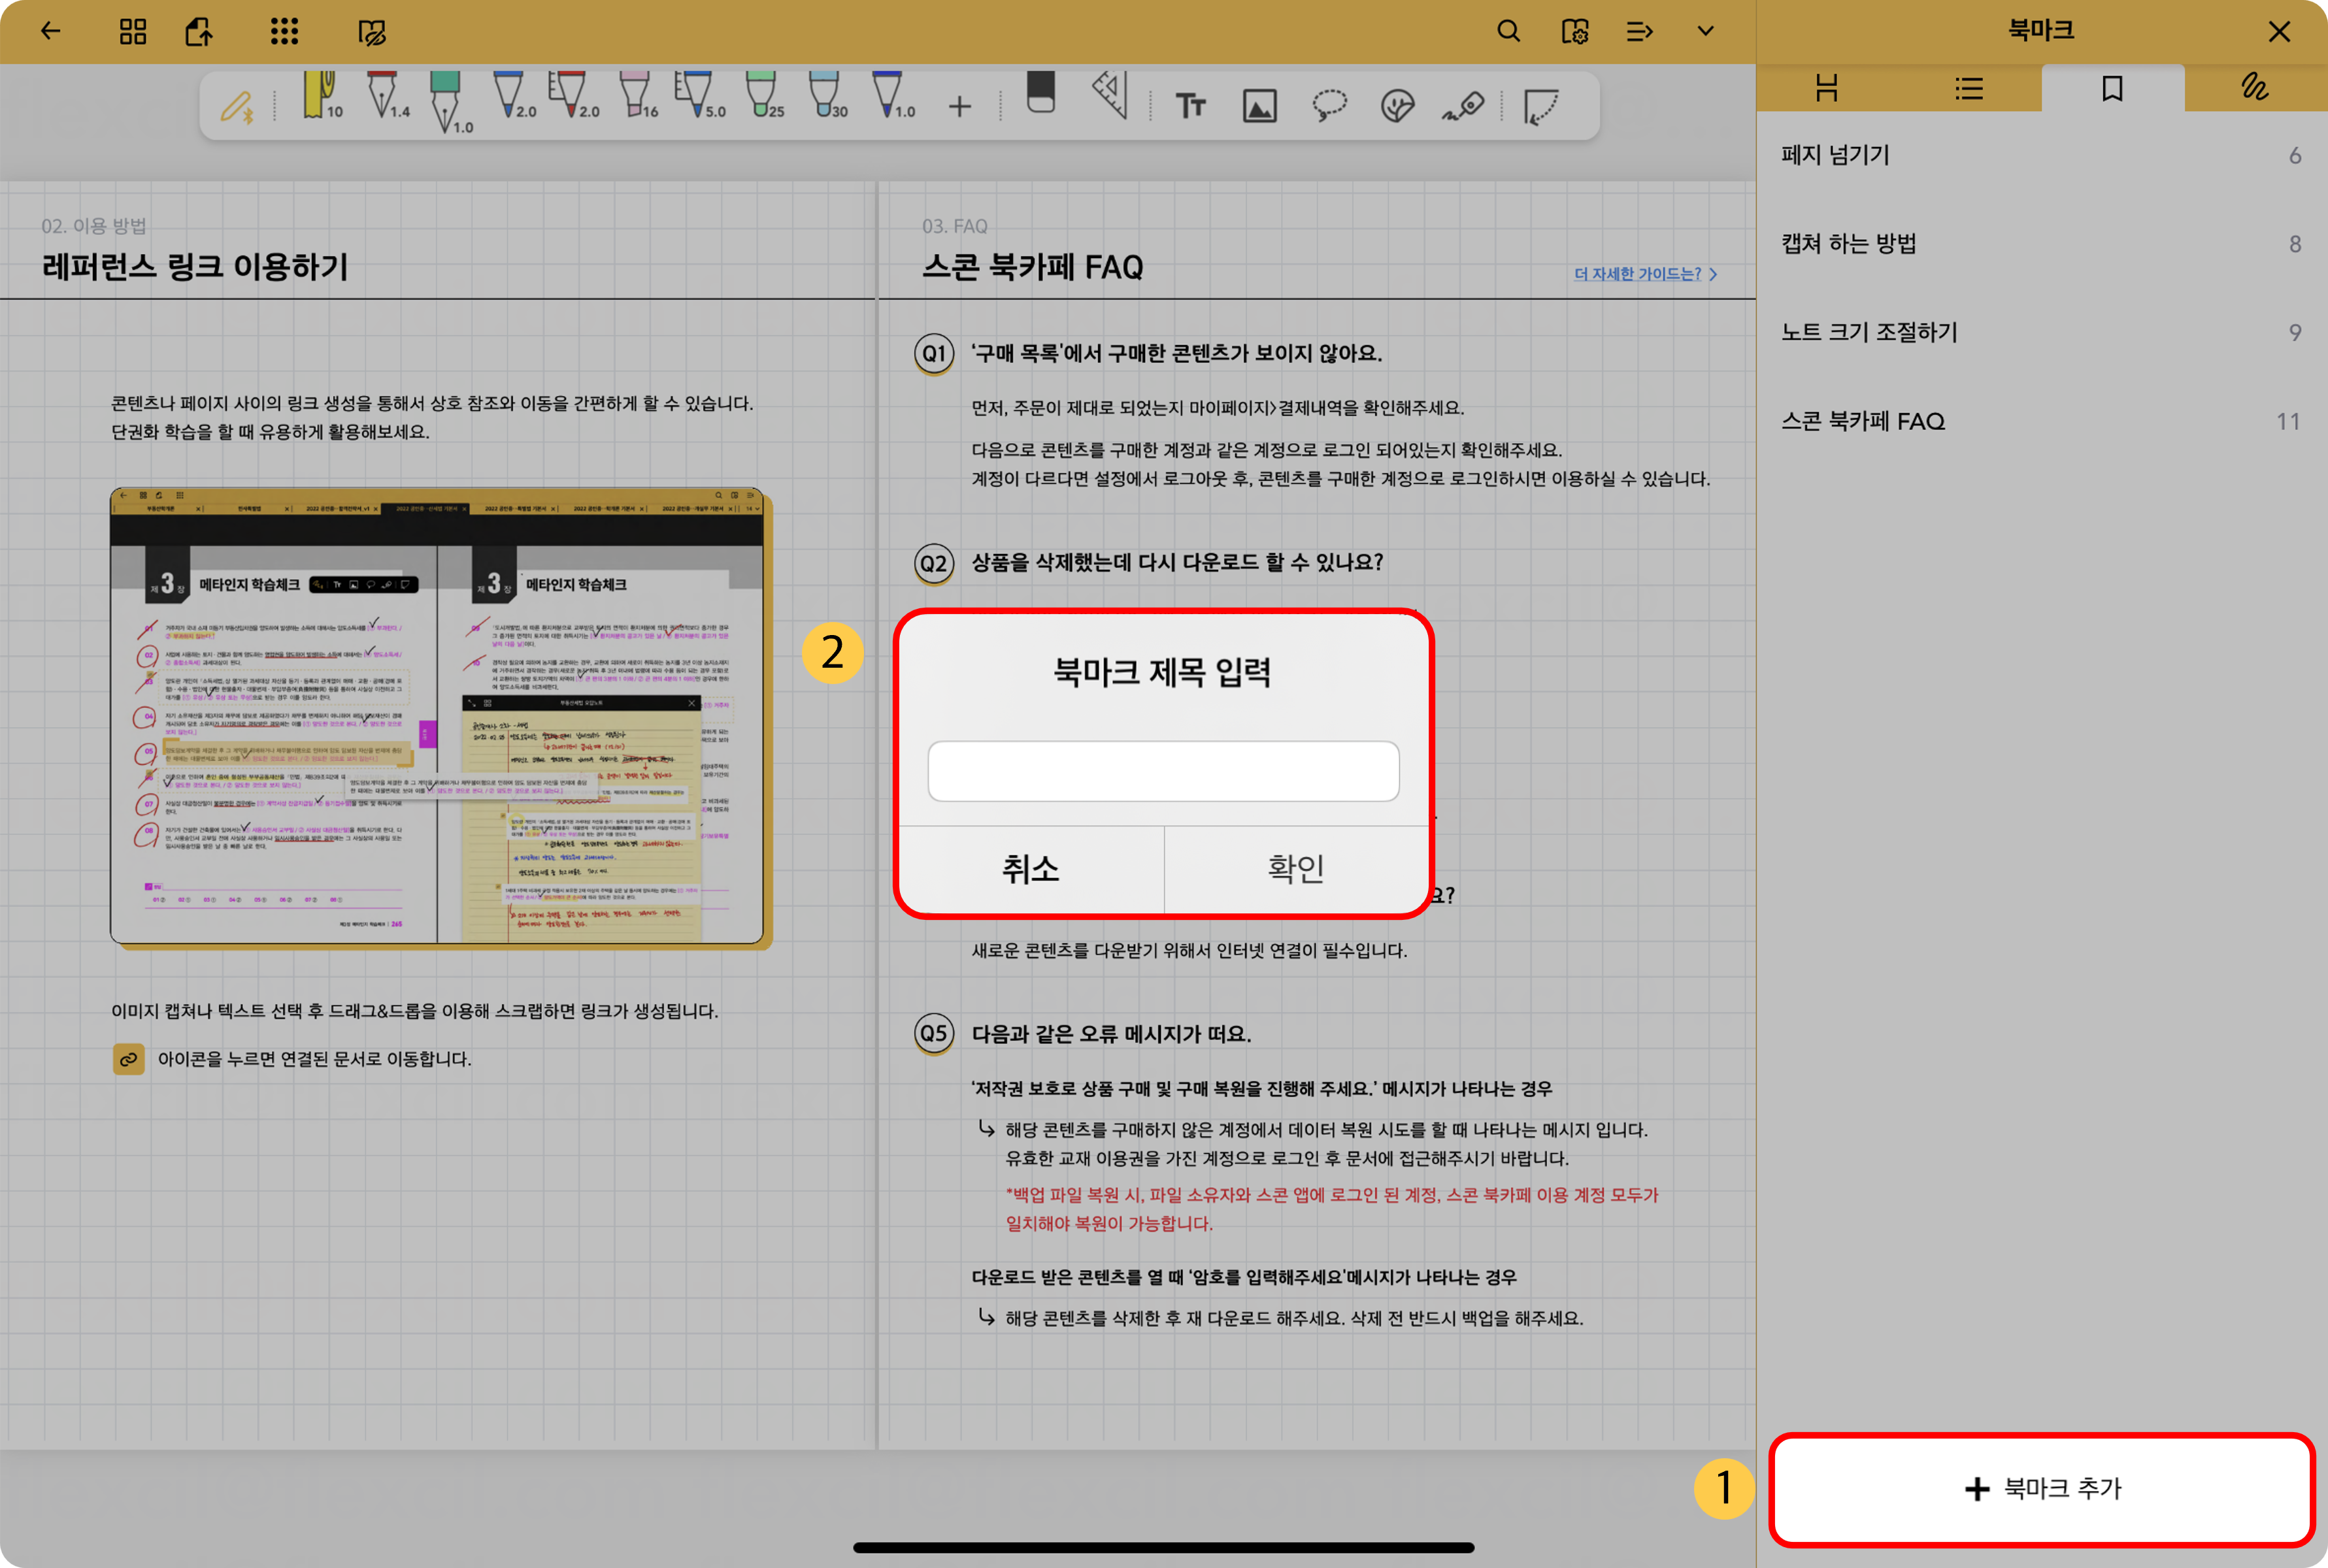2328x1568 pixels.
Task: Focus the 북마크 제목 입력 text field
Action: (x=1163, y=771)
